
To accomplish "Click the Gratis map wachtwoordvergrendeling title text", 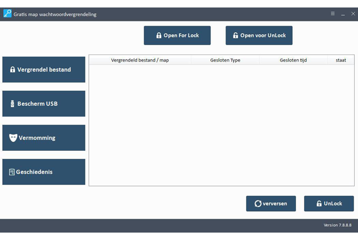I will [55, 14].
